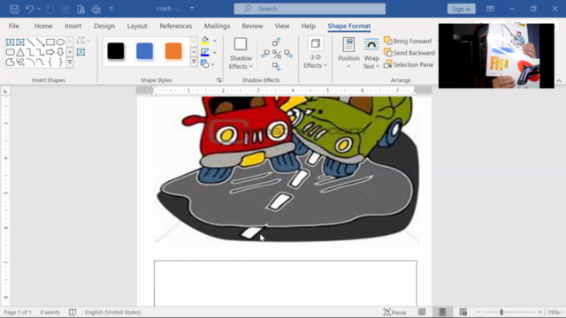566x318 pixels.
Task: Open the Shape Fill dropdown arrow
Action: (215, 42)
